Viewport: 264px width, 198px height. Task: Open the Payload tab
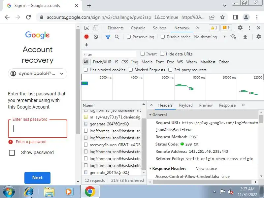pyautogui.click(x=186, y=105)
